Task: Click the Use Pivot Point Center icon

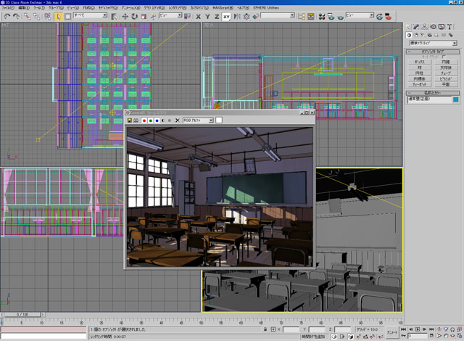Action: [187, 17]
